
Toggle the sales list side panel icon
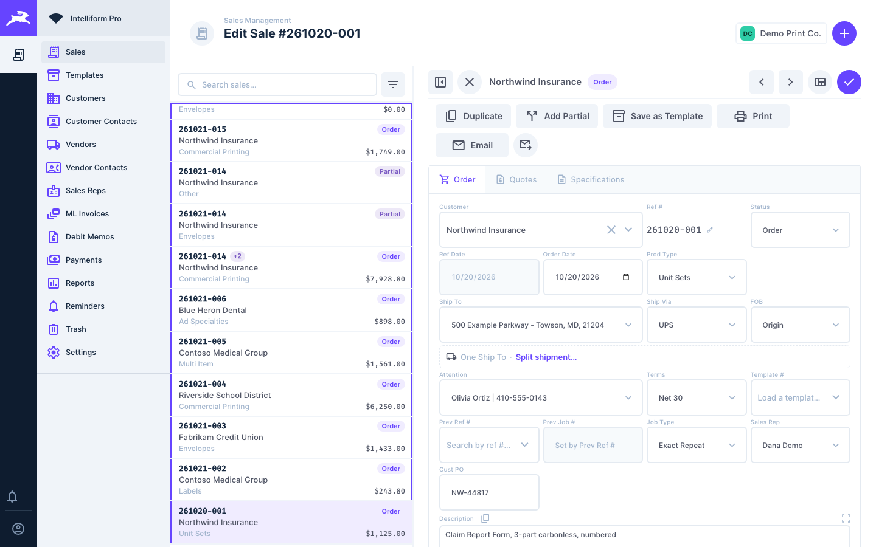pyautogui.click(x=440, y=82)
